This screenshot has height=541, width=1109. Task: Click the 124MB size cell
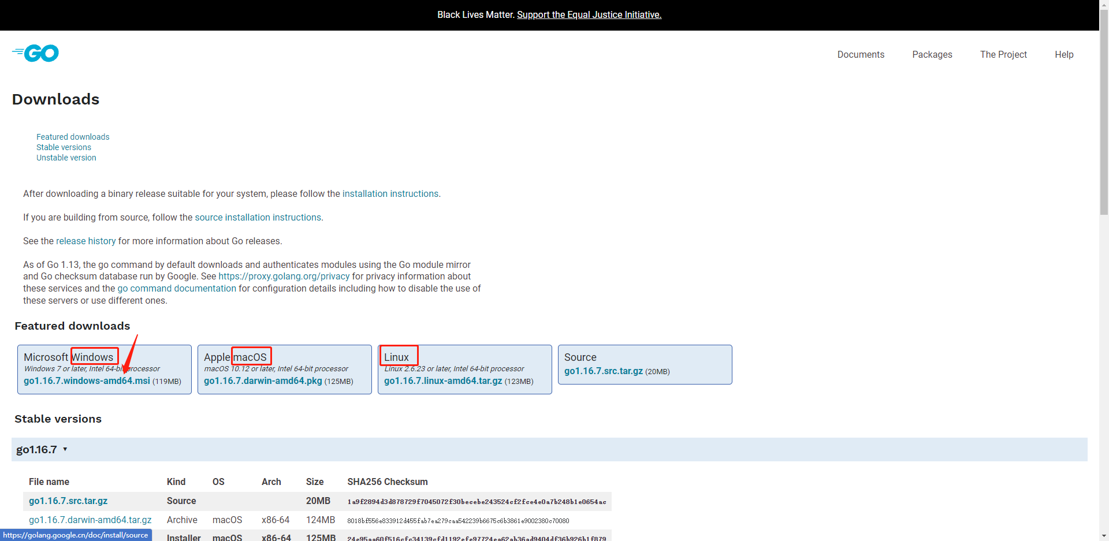point(321,520)
